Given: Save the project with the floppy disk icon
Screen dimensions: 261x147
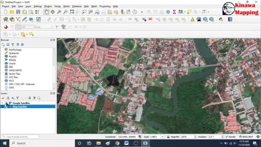Looking at the screenshot, I should (x=18, y=12).
